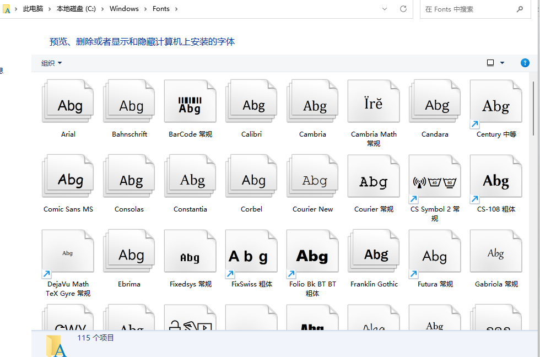
Task: Expand chevron after Windows in breadcrumb
Action: [x=145, y=9]
